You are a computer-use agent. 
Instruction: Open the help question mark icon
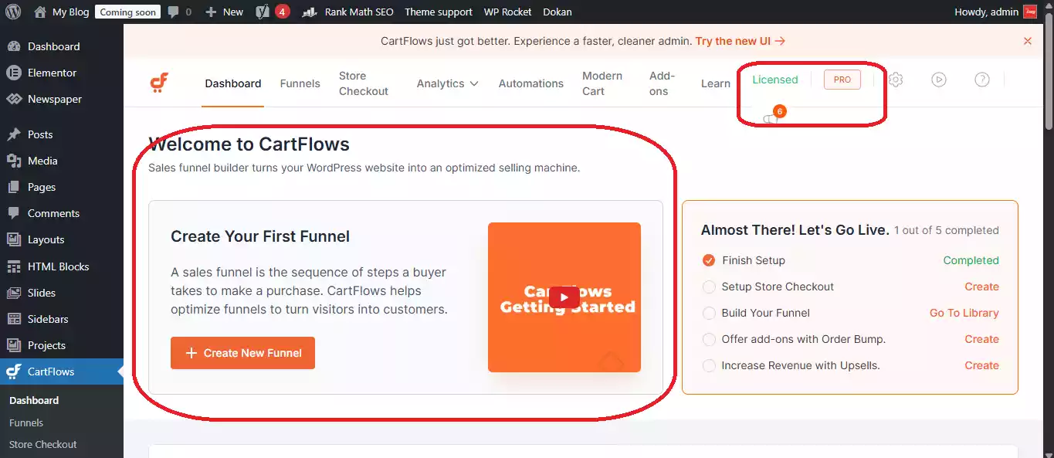pyautogui.click(x=982, y=80)
